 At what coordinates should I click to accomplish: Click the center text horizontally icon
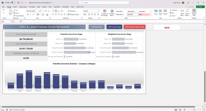(x=56, y=14)
